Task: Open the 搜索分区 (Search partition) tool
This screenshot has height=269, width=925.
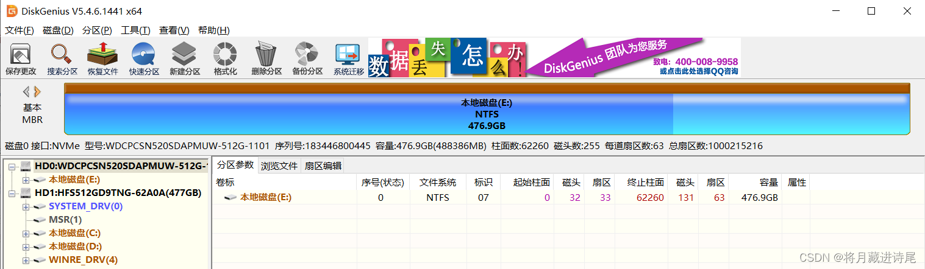Action: point(62,59)
